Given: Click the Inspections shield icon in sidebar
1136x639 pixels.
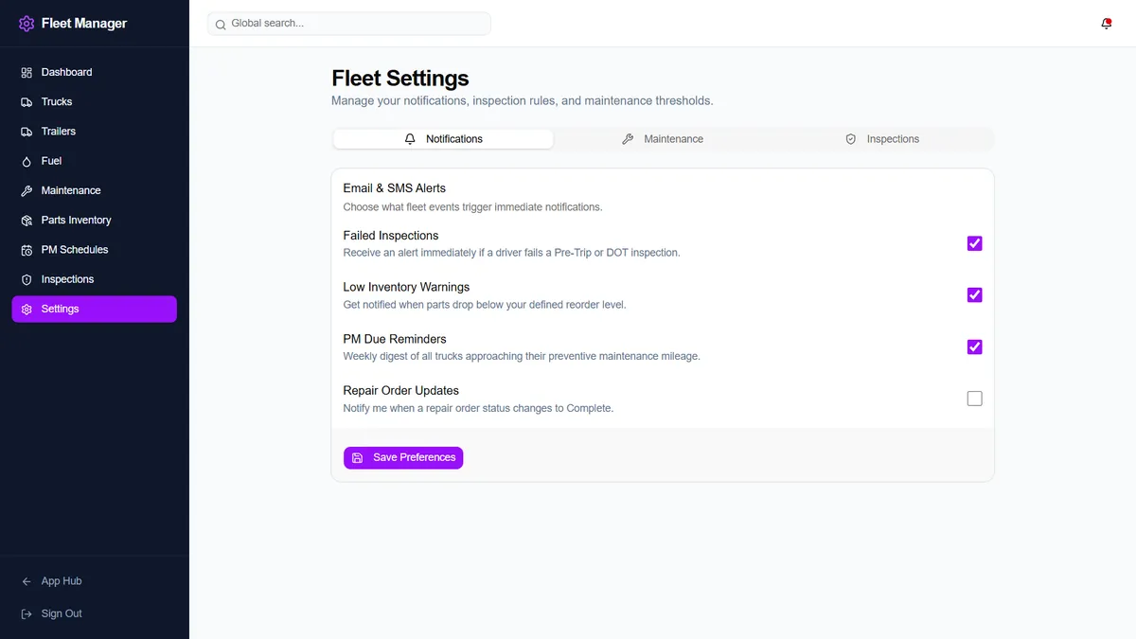Looking at the screenshot, I should [27, 279].
